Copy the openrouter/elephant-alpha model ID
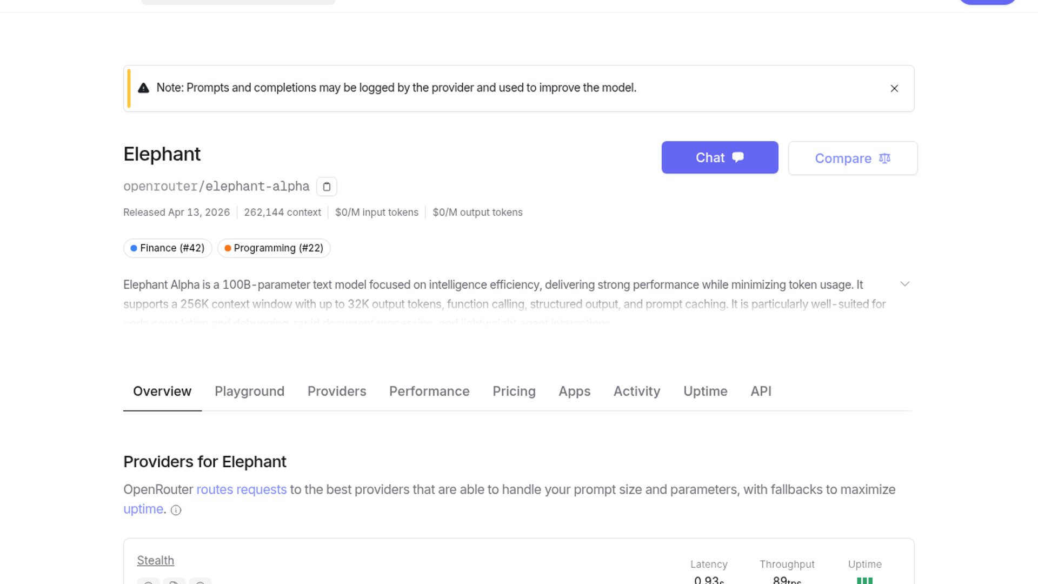Screen dimensions: 1038x584 (327, 187)
